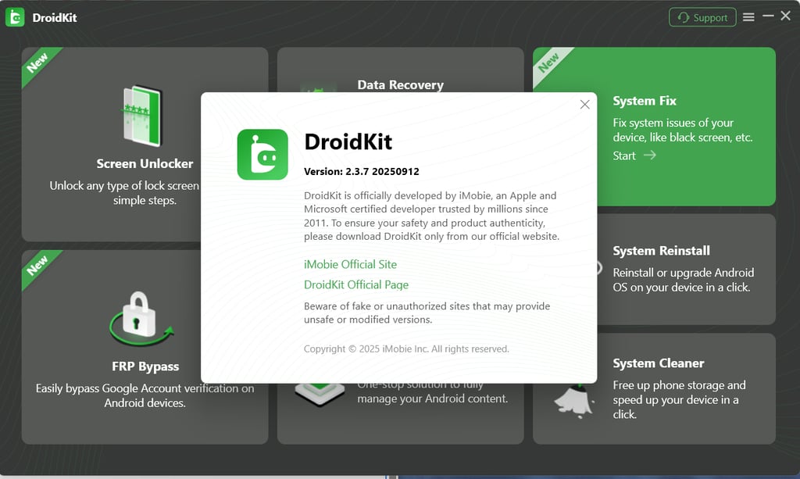This screenshot has width=800, height=479.
Task: Click 'manage your Android content.' text
Action: tap(433, 399)
